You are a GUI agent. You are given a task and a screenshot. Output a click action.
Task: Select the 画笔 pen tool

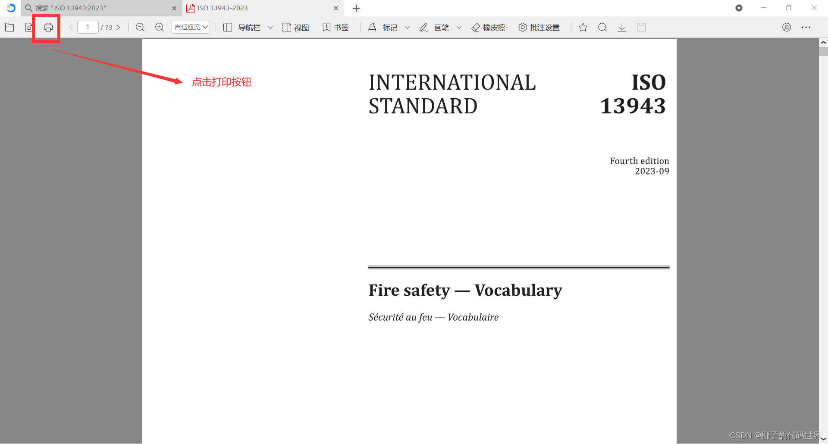coord(434,27)
